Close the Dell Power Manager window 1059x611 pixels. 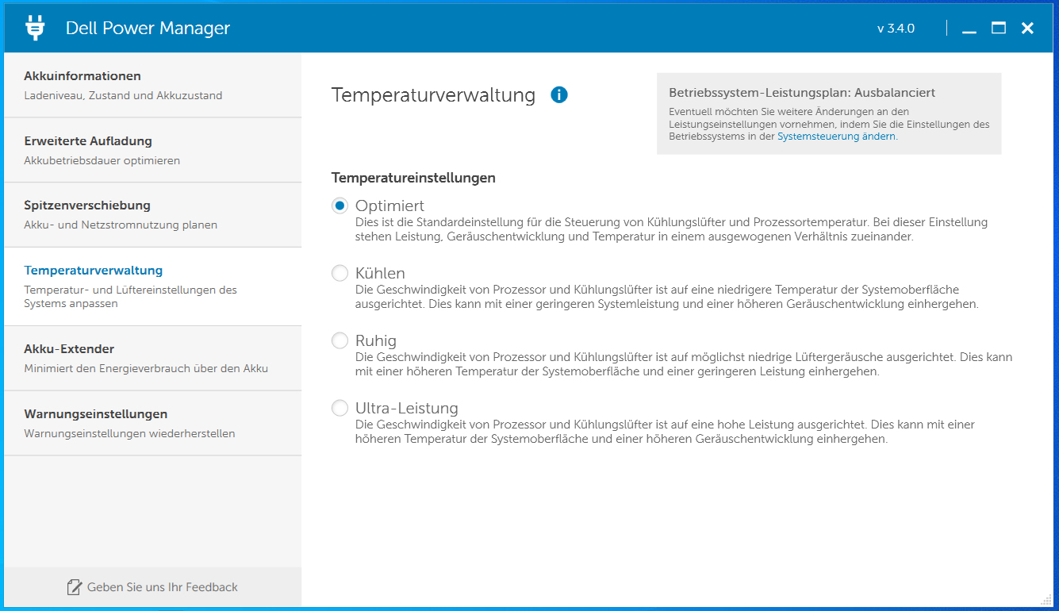tap(1027, 29)
